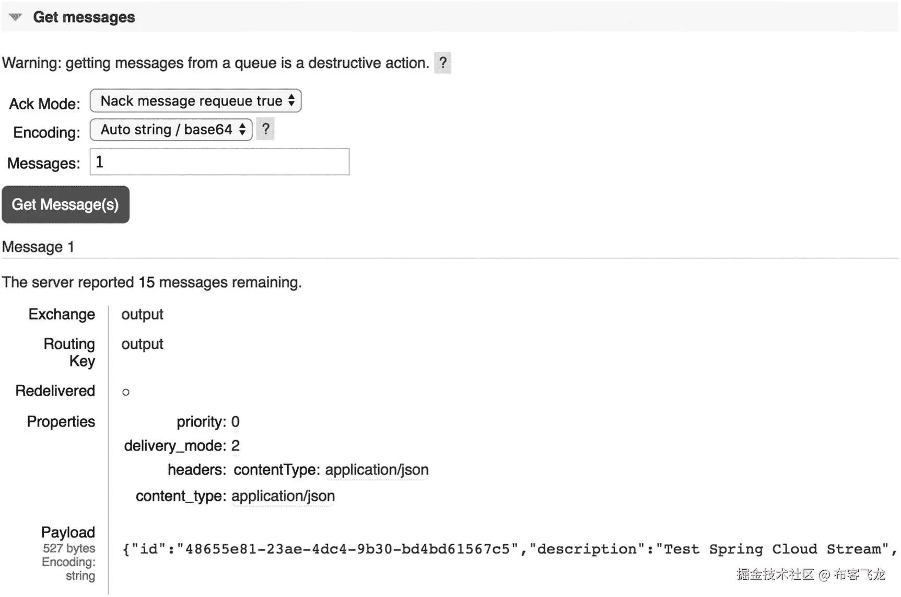Viewport: 901px width, 597px height.
Task: Open the Encoding dropdown
Action: click(x=171, y=130)
